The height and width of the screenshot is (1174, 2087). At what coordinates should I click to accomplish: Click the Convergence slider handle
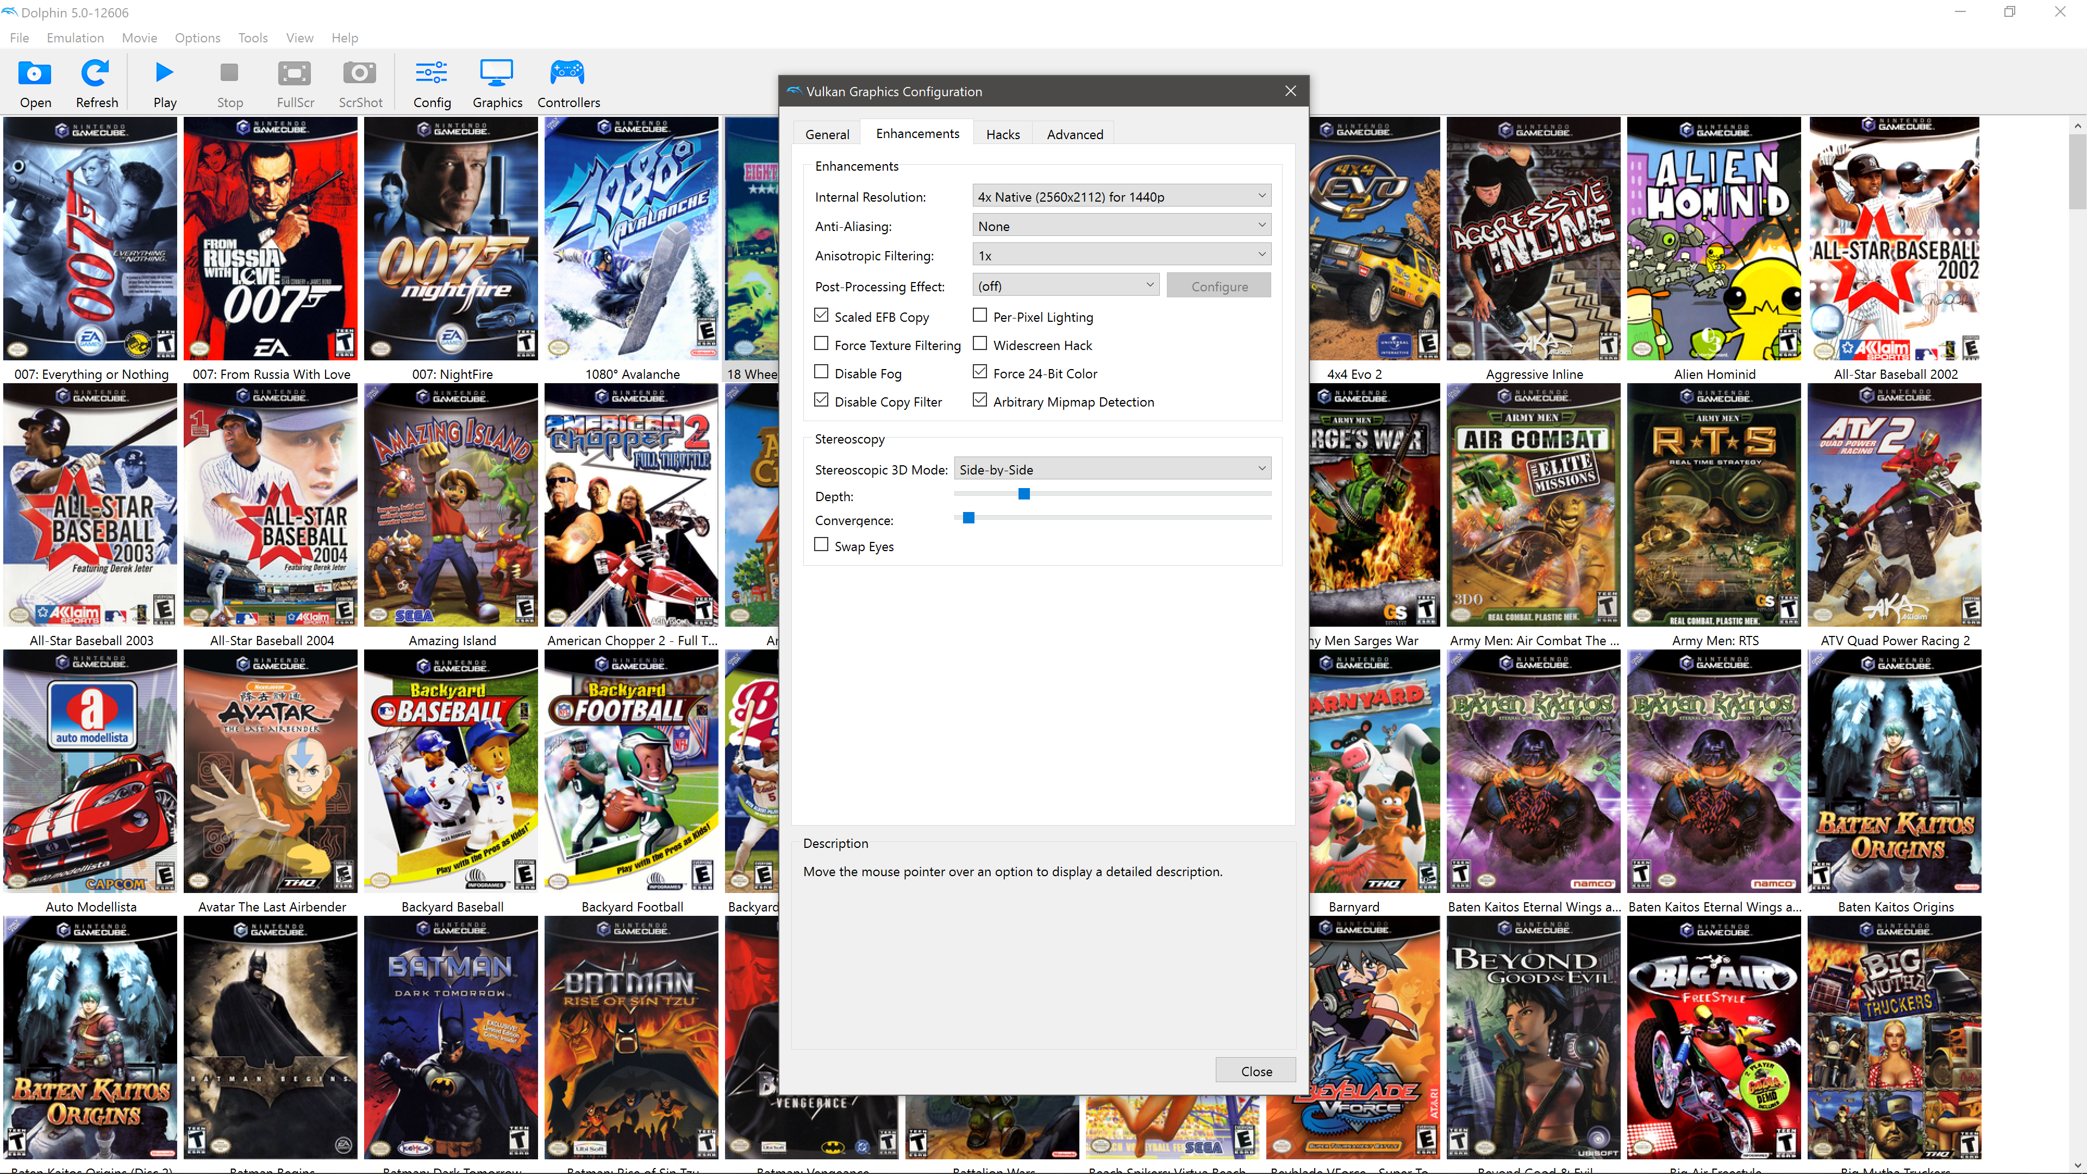(x=968, y=518)
